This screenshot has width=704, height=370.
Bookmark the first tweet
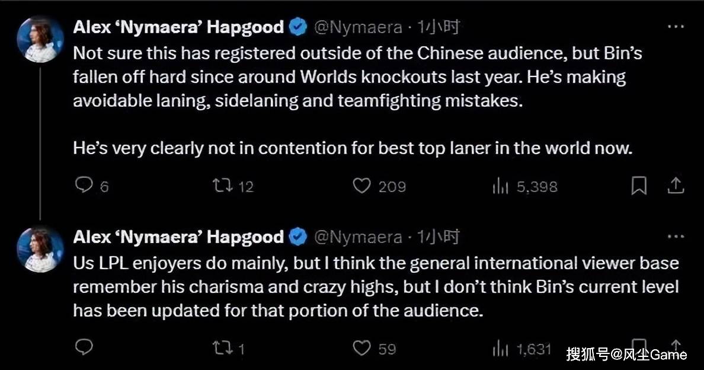coord(639,186)
